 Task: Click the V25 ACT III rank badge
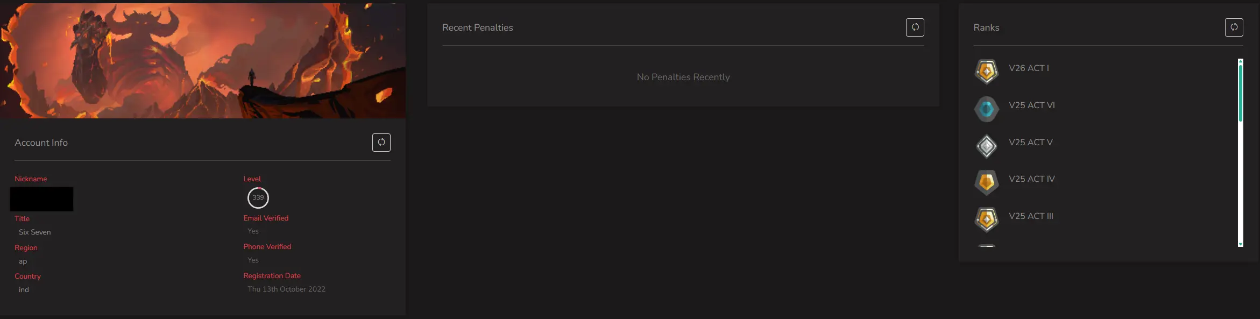click(x=987, y=219)
